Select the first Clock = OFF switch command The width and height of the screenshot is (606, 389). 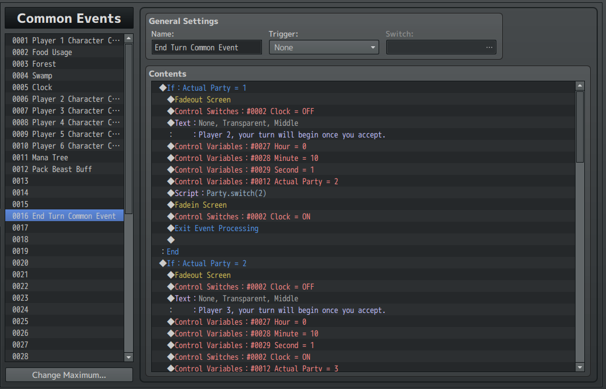click(363, 111)
